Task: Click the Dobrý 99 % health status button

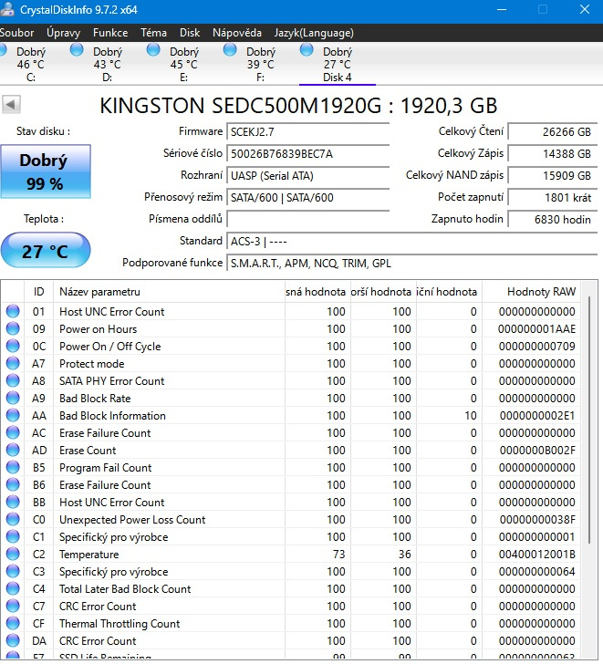Action: [x=46, y=171]
